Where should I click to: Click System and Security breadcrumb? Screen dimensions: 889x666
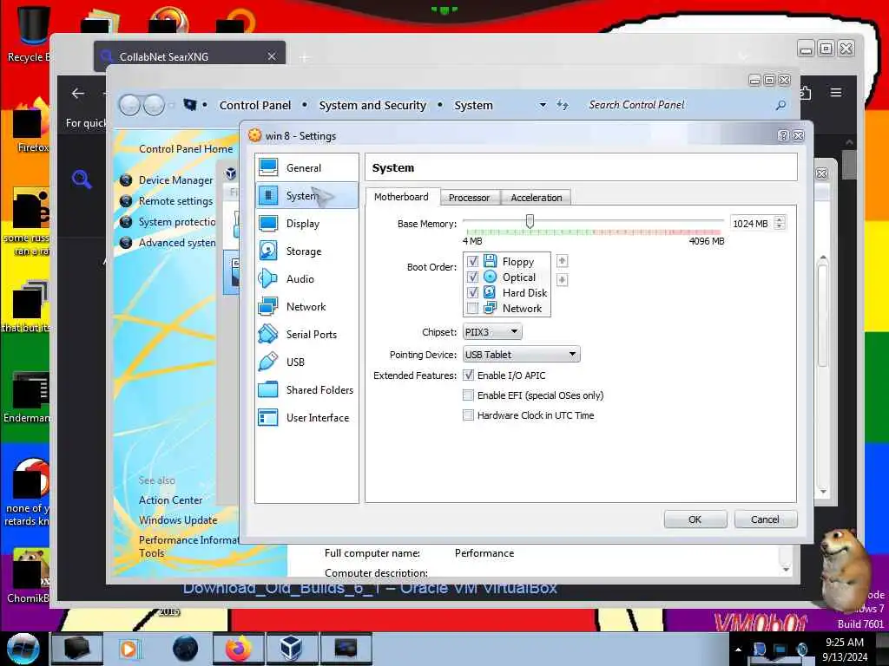[372, 105]
